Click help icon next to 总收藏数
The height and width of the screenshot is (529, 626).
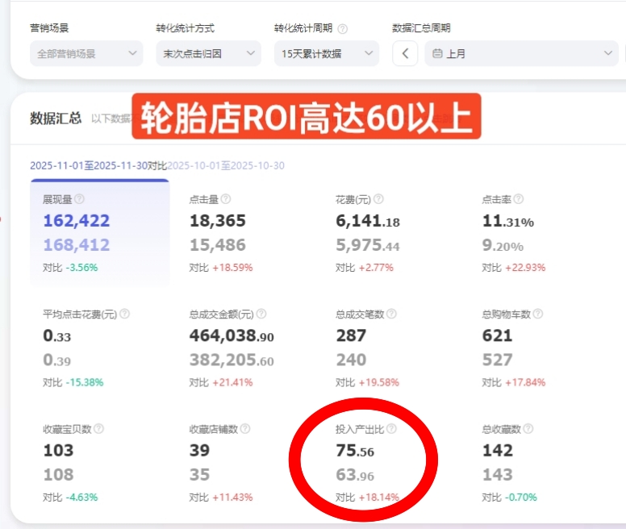[x=528, y=428]
